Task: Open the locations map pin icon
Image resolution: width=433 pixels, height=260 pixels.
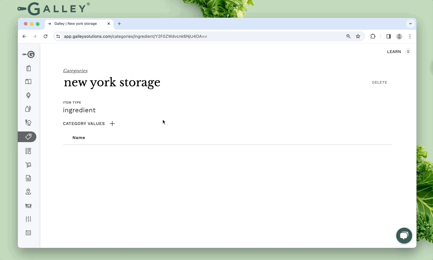Action: point(28,192)
